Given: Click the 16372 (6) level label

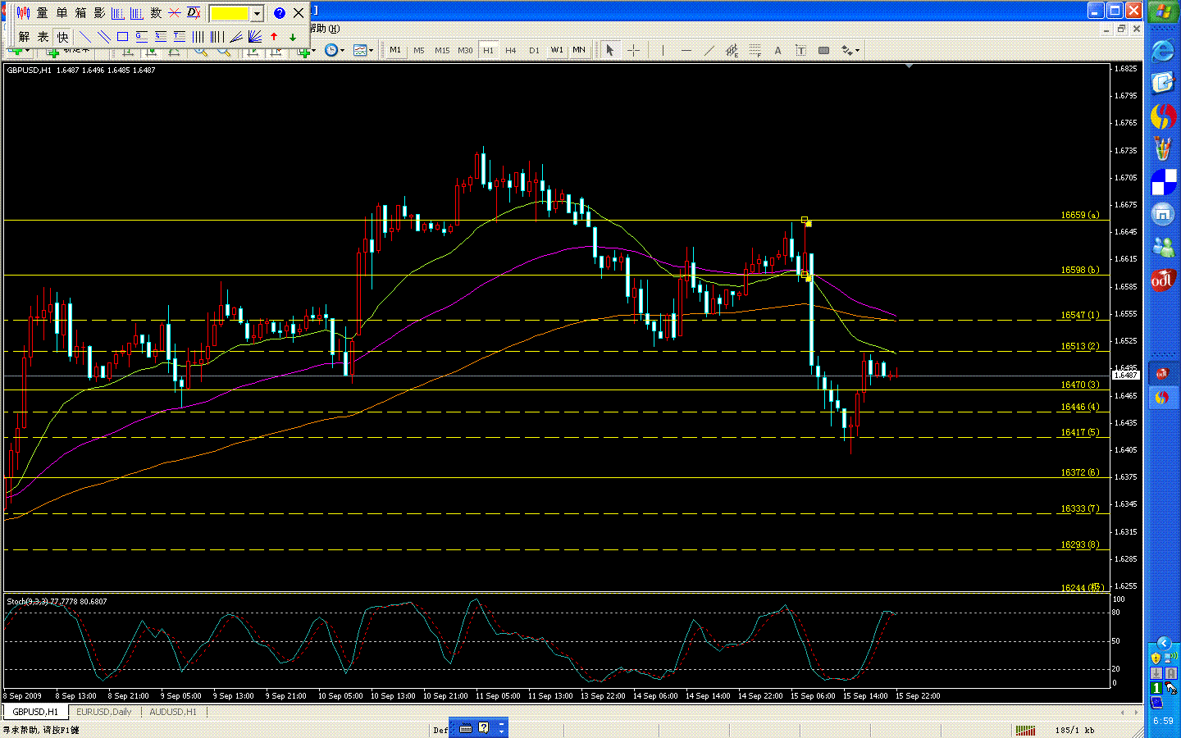Looking at the screenshot, I should (x=1079, y=472).
